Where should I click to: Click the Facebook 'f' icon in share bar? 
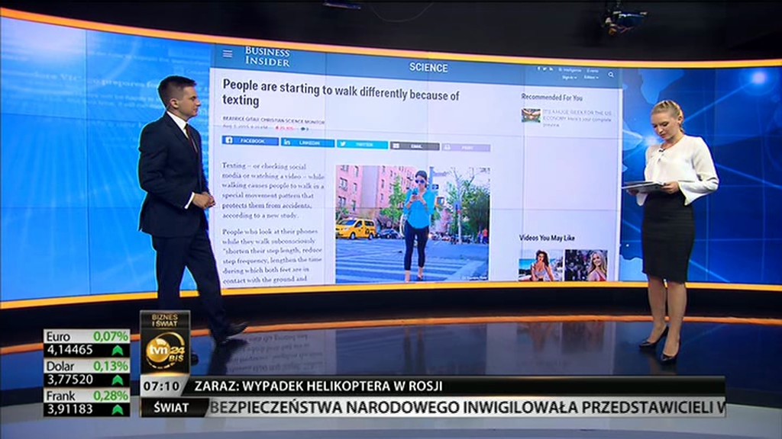click(x=229, y=140)
